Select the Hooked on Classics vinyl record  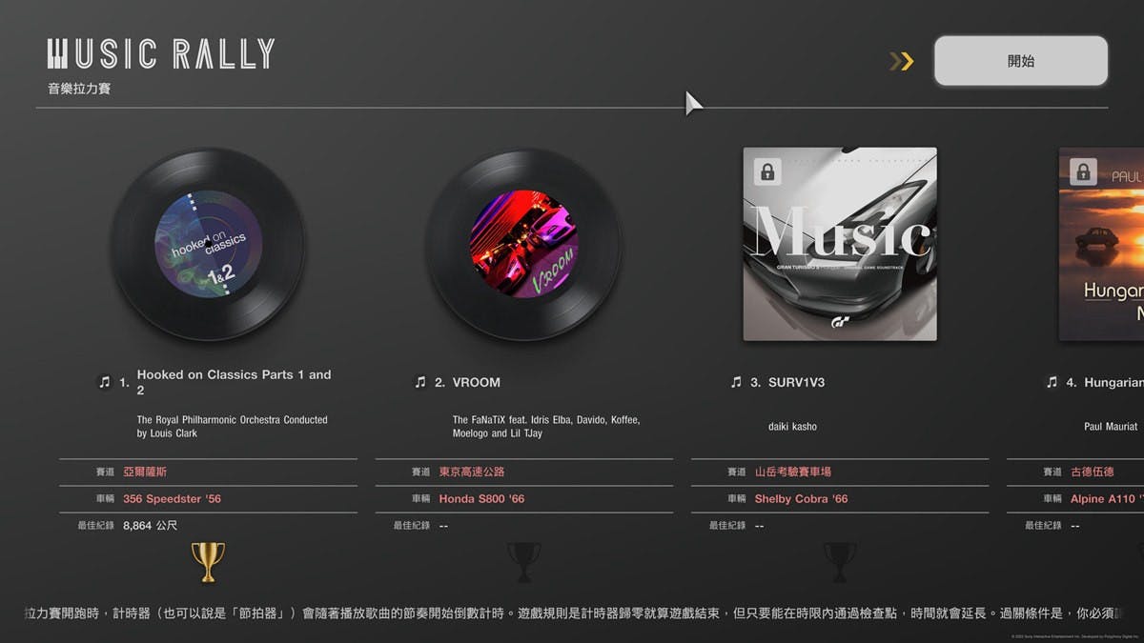coord(209,244)
